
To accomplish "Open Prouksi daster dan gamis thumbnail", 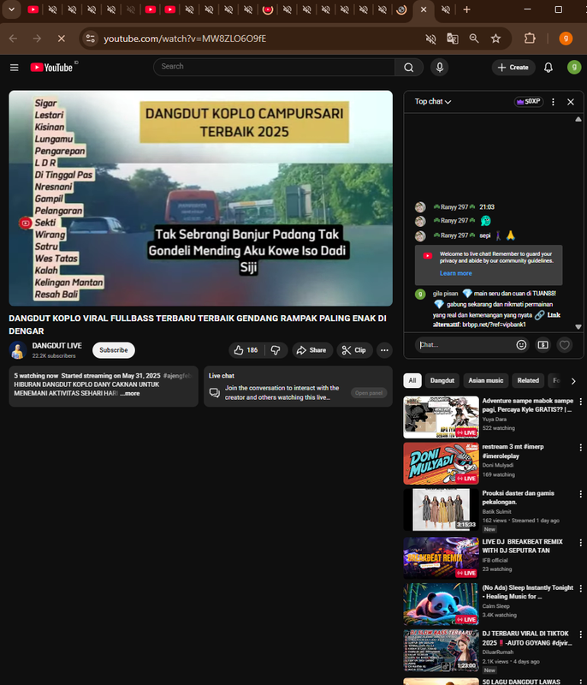I will 442,509.
